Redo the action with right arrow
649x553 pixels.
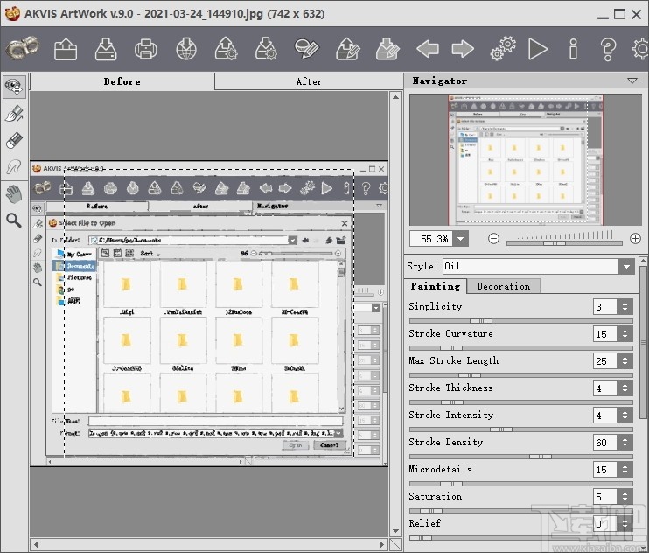[x=463, y=49]
